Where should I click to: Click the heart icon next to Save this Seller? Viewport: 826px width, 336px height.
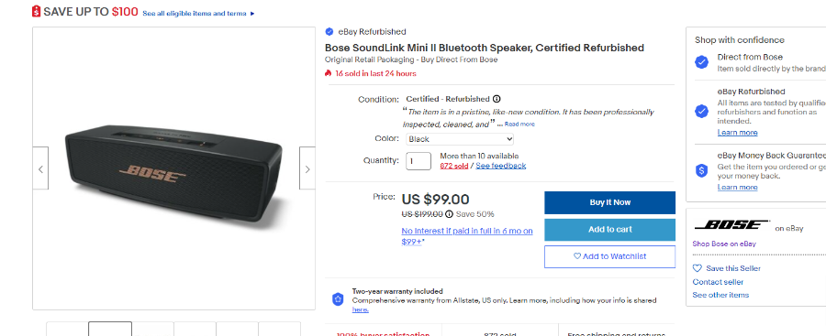click(697, 268)
